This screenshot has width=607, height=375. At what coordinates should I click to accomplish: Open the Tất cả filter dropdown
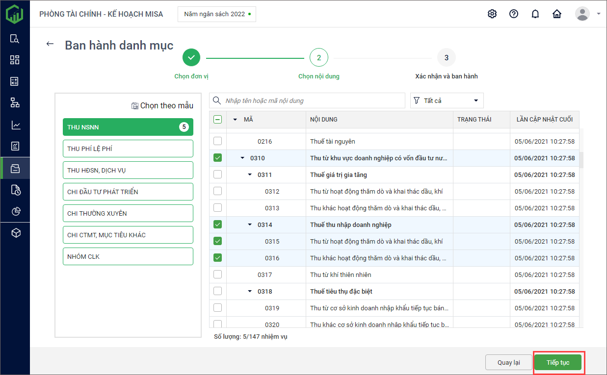447,100
